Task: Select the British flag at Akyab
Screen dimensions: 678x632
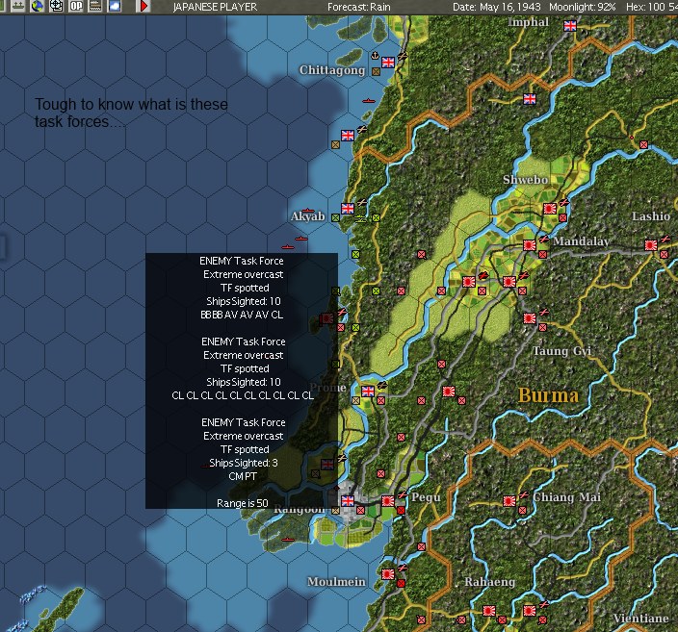Action: [348, 209]
